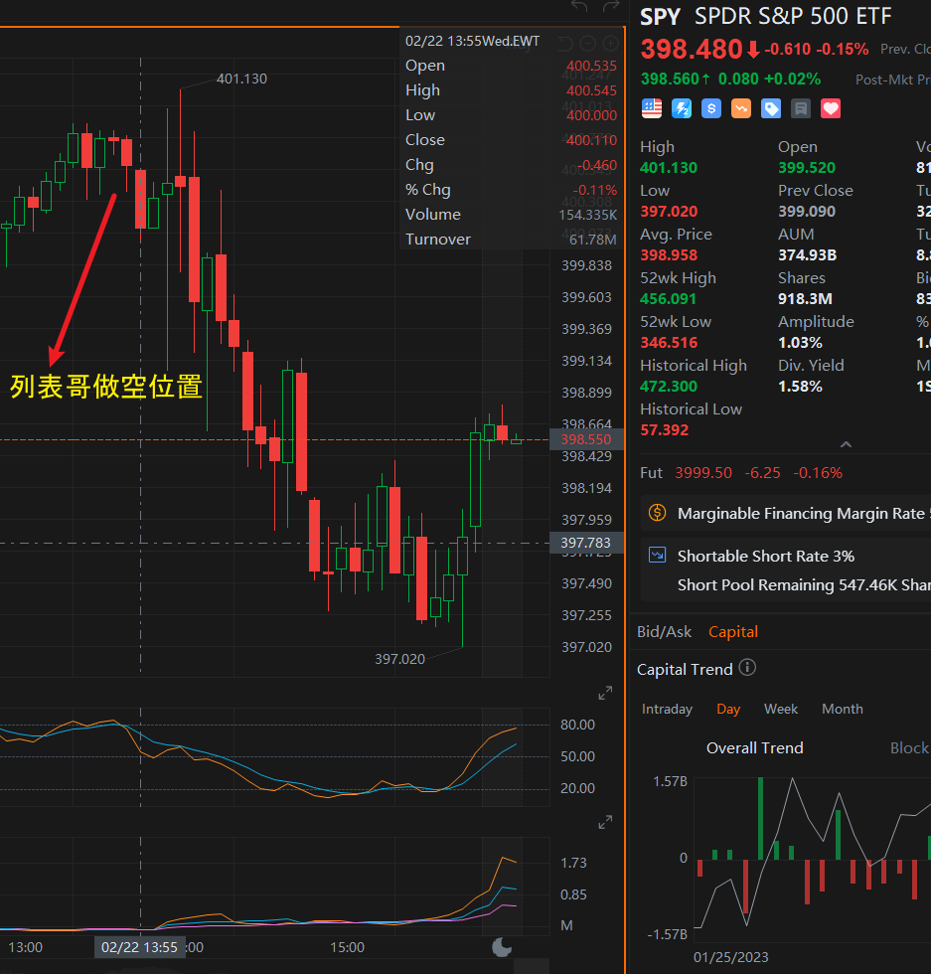Viewport: 931px width, 974px height.
Task: Click the current price tag 398.550
Action: point(587,439)
